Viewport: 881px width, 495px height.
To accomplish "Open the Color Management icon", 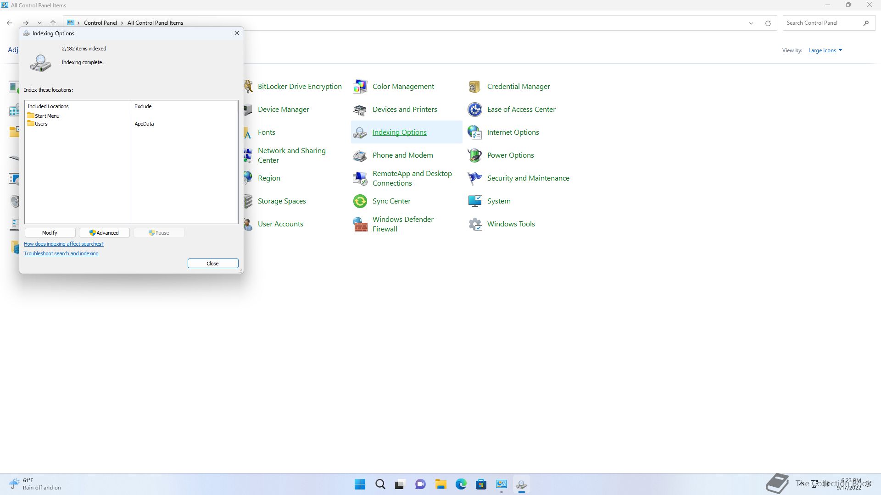I will click(x=360, y=86).
